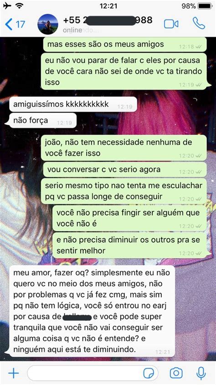The height and width of the screenshot is (385, 216).
Task: Open the camera icon in input bar
Action: pyautogui.click(x=176, y=373)
